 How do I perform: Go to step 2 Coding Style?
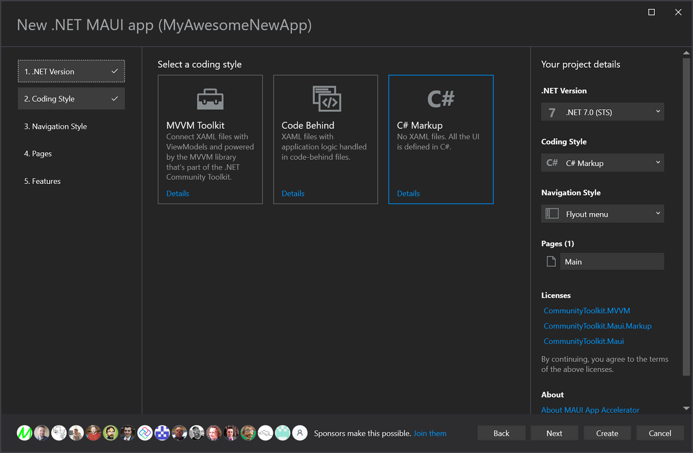[x=71, y=98]
